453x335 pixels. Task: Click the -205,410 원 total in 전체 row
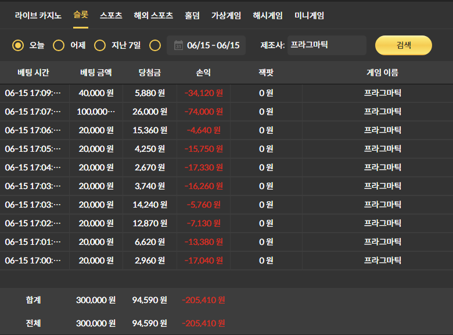pos(203,323)
